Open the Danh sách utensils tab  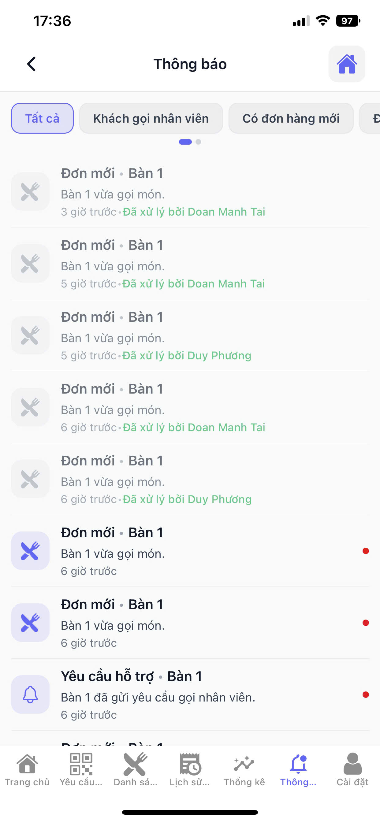coord(136,769)
